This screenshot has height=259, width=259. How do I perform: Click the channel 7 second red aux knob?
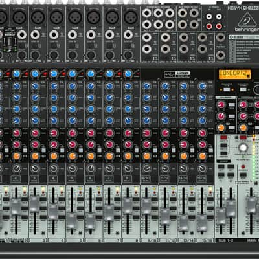tap(109, 144)
